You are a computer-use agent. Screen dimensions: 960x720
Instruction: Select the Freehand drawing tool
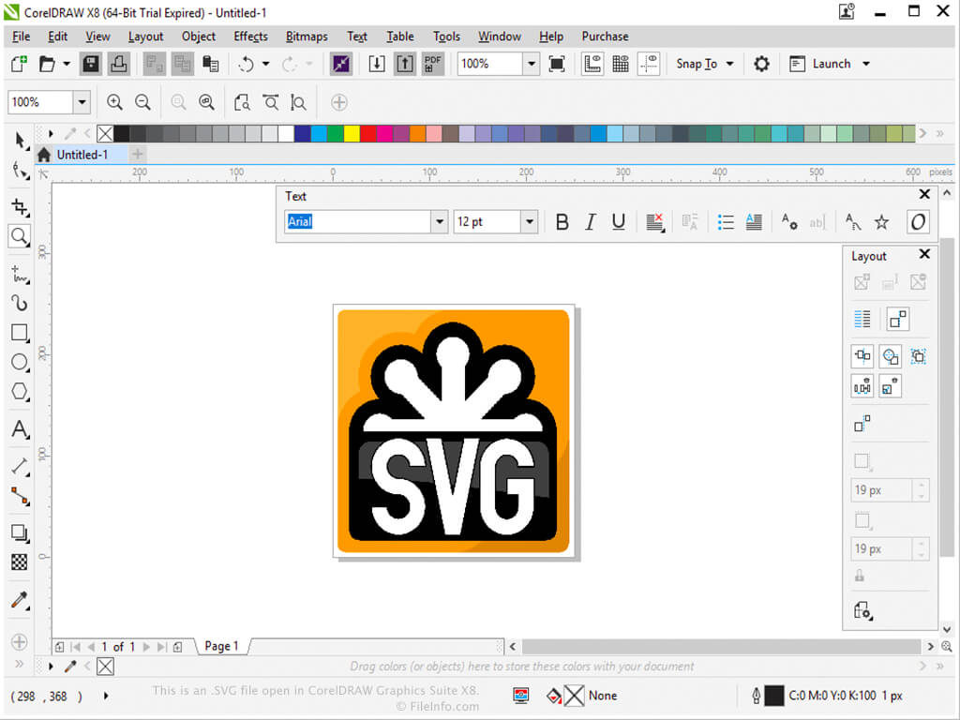coord(20,274)
